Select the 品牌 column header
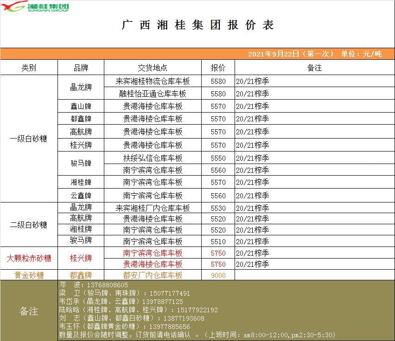Viewport: 395px width, 341px height. tap(81, 68)
